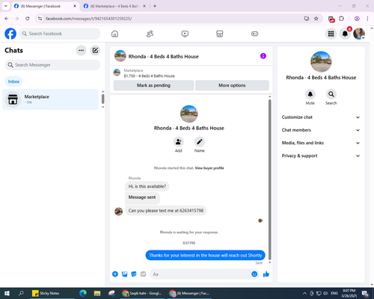Switch to Marketplace - 4 Beds browser tab
Viewport: 374px width, 299px height.
tap(114, 6)
